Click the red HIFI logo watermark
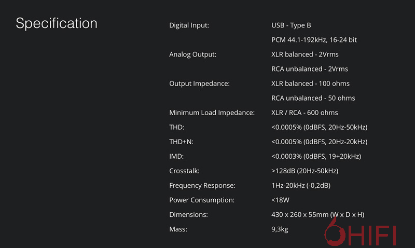The width and height of the screenshot is (415, 248). tap(360, 233)
